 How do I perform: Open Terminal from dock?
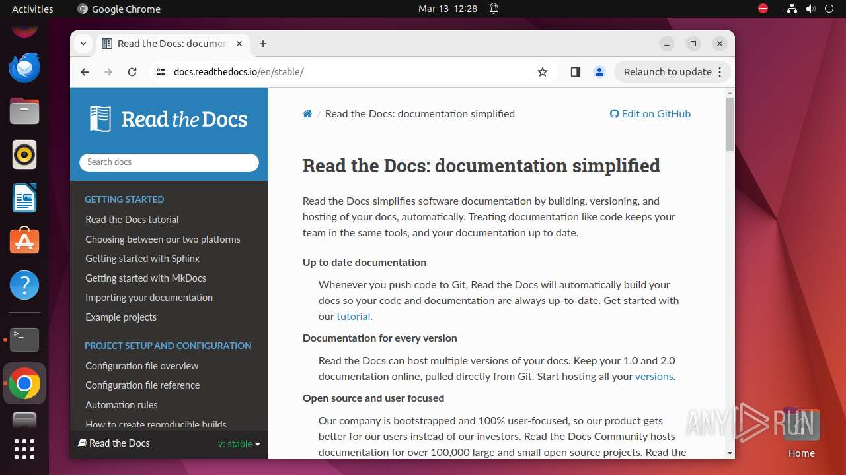pyautogui.click(x=24, y=340)
